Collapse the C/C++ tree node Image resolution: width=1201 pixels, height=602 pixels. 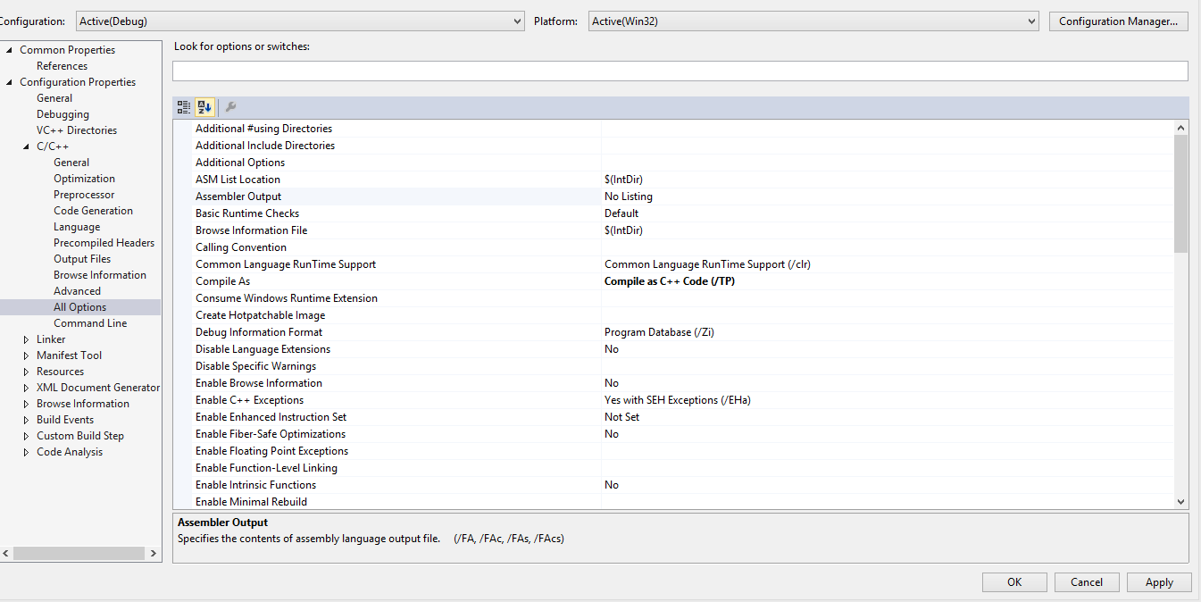coord(27,146)
